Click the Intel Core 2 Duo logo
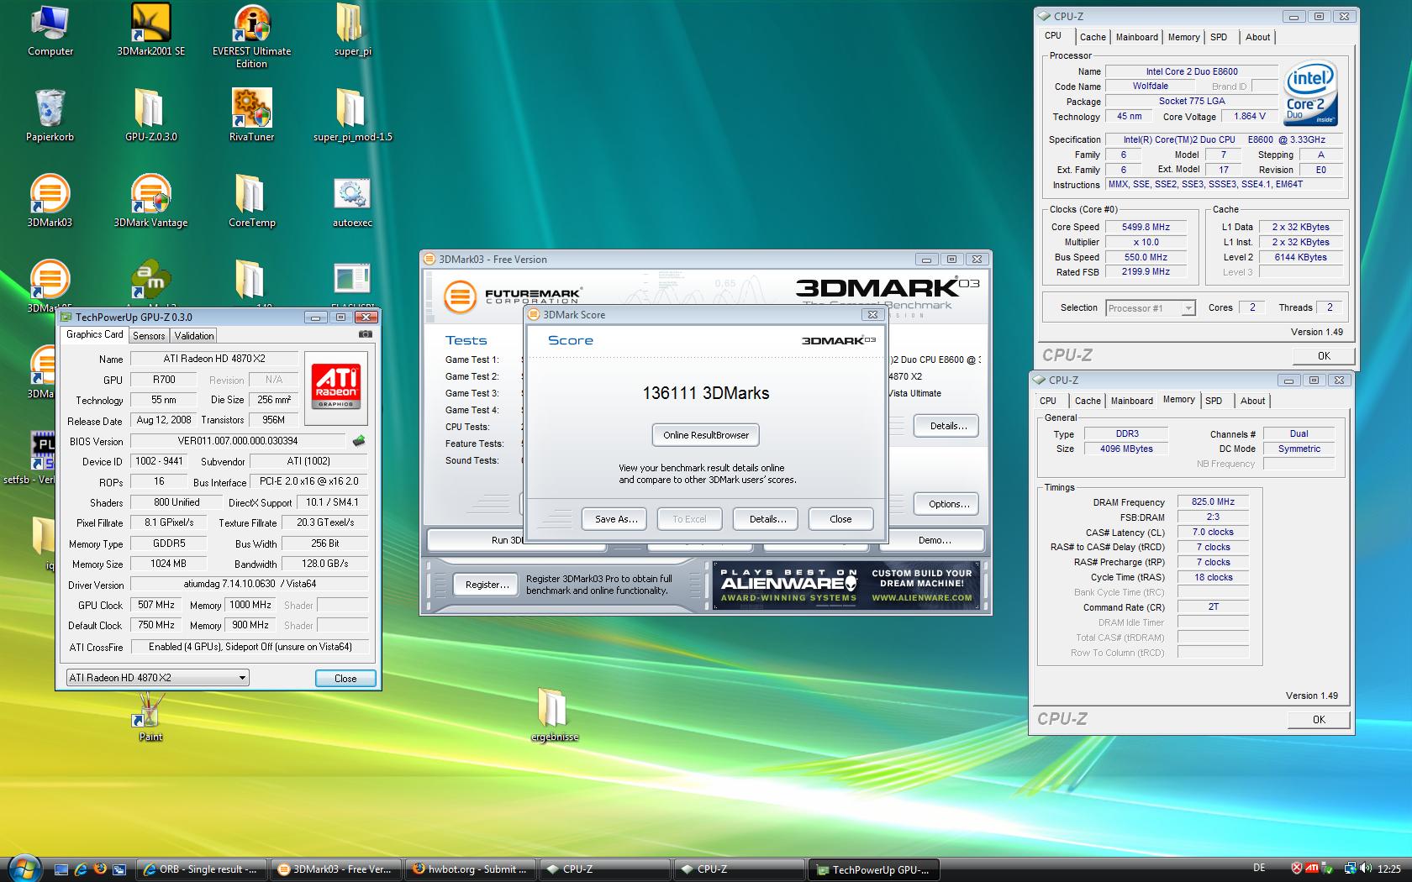The height and width of the screenshot is (882, 1412). click(1310, 94)
